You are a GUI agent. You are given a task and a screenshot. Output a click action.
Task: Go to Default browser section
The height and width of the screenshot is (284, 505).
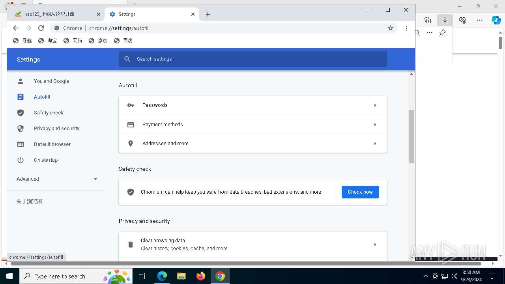click(x=52, y=144)
